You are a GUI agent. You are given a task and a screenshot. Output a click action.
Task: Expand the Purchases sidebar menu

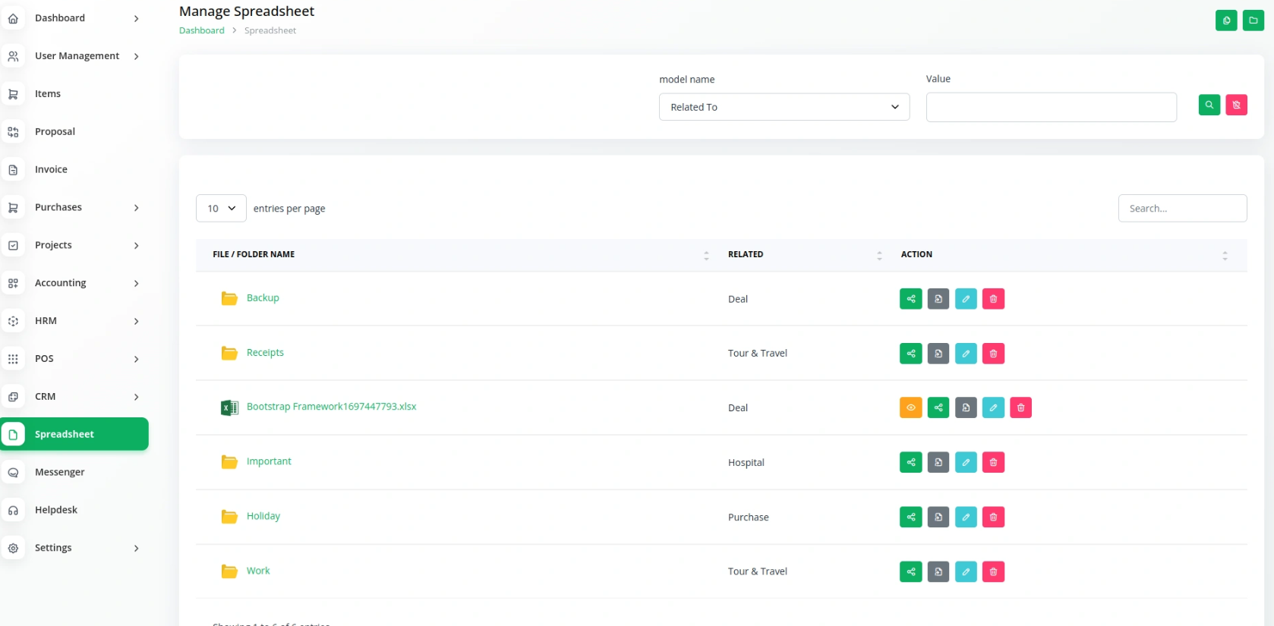click(x=74, y=207)
